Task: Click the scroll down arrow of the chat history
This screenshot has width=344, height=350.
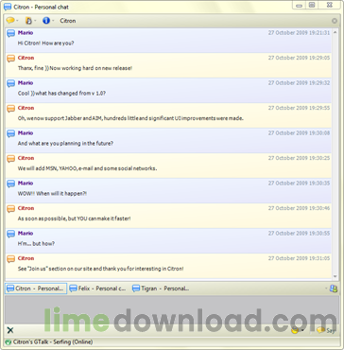Action: click(335, 276)
